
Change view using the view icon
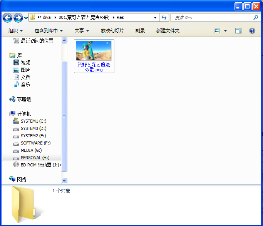[217, 31]
